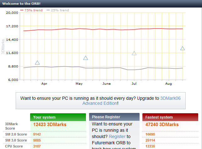202x149 pixels.
Task: Click the June label on the x-axis
Action: click(x=107, y=84)
